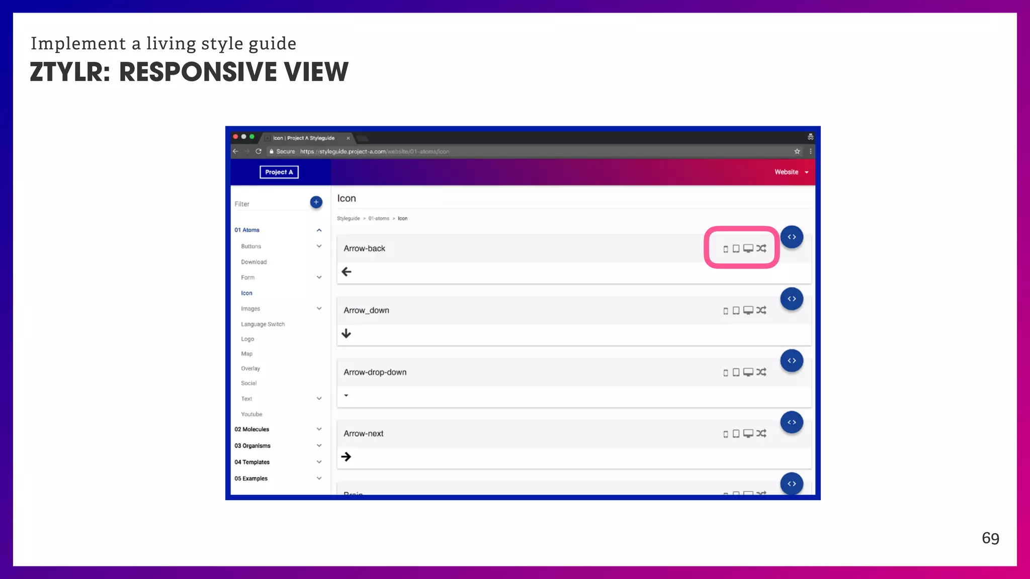Select random-size icon for Arrow_down
The image size is (1030, 579).
761,310
